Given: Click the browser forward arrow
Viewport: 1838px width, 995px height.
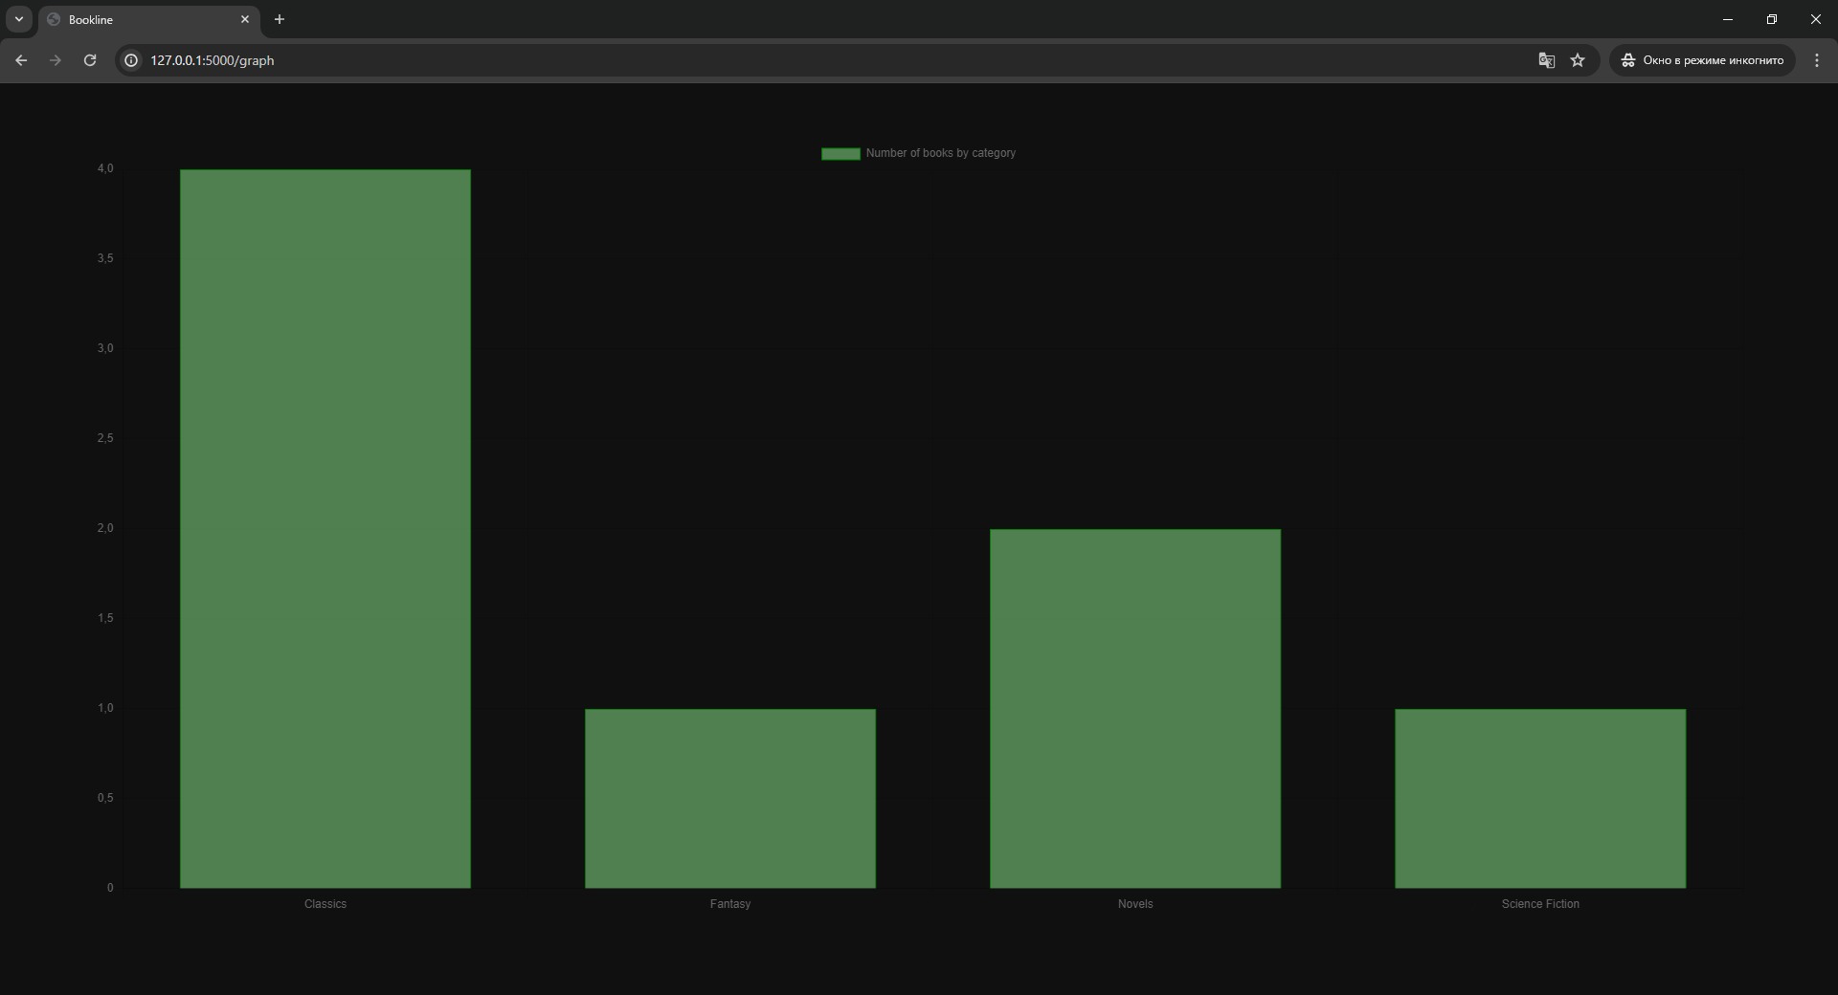Looking at the screenshot, I should [56, 60].
